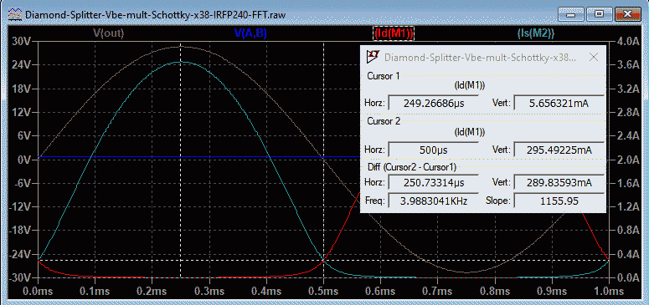Click Cursor 2 Horz field 500µs

pos(433,150)
